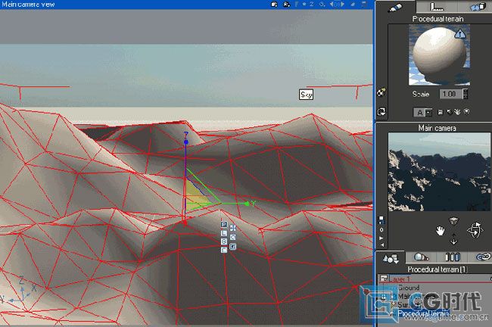The image size is (492, 327).
Task: Click the 'B' quick tool icon near the gizmo
Action: (x=224, y=241)
